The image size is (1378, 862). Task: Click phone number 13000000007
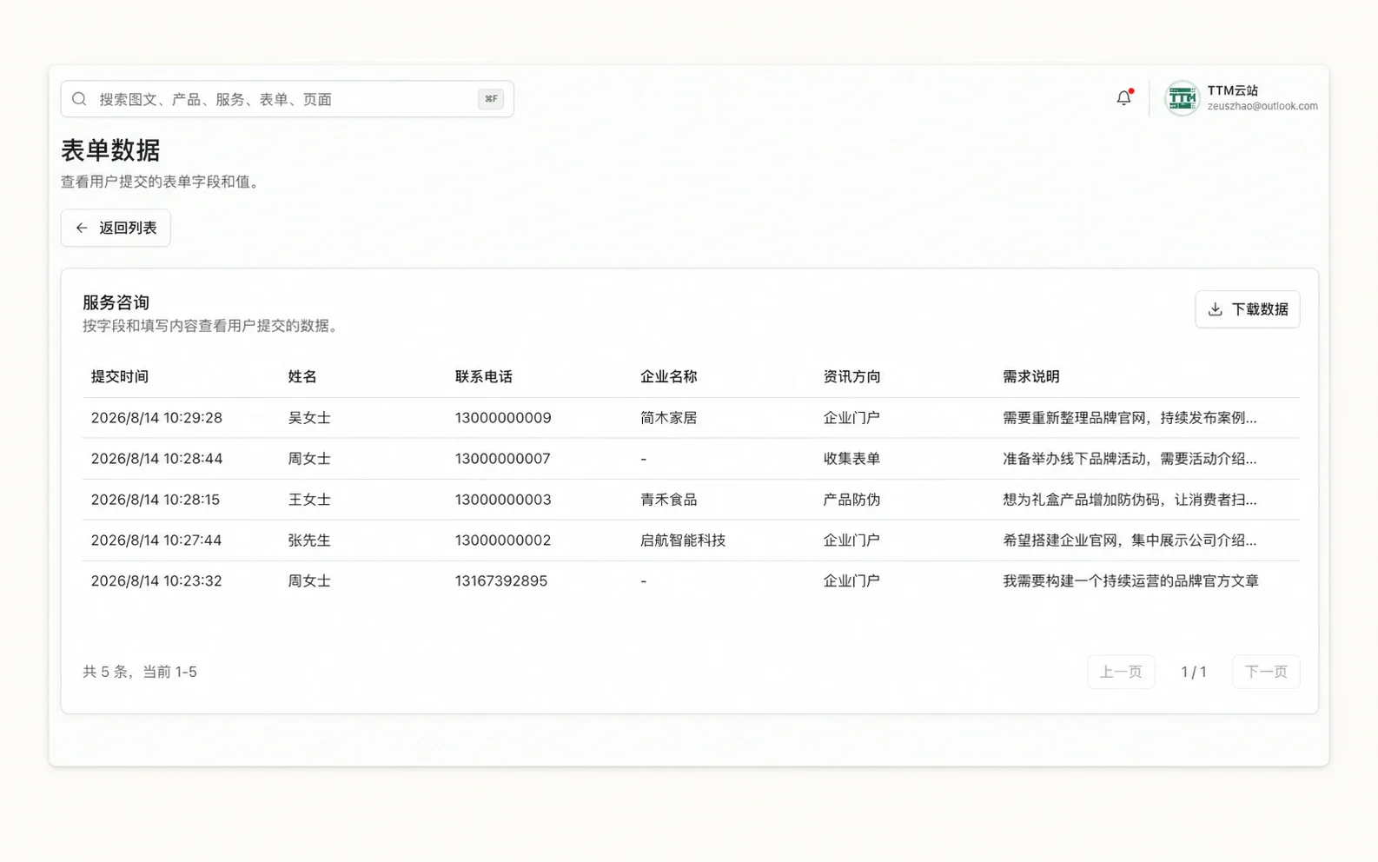502,459
